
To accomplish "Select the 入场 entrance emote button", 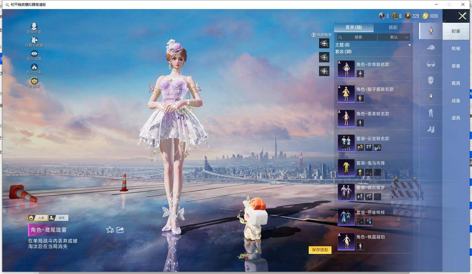I will click(38, 218).
